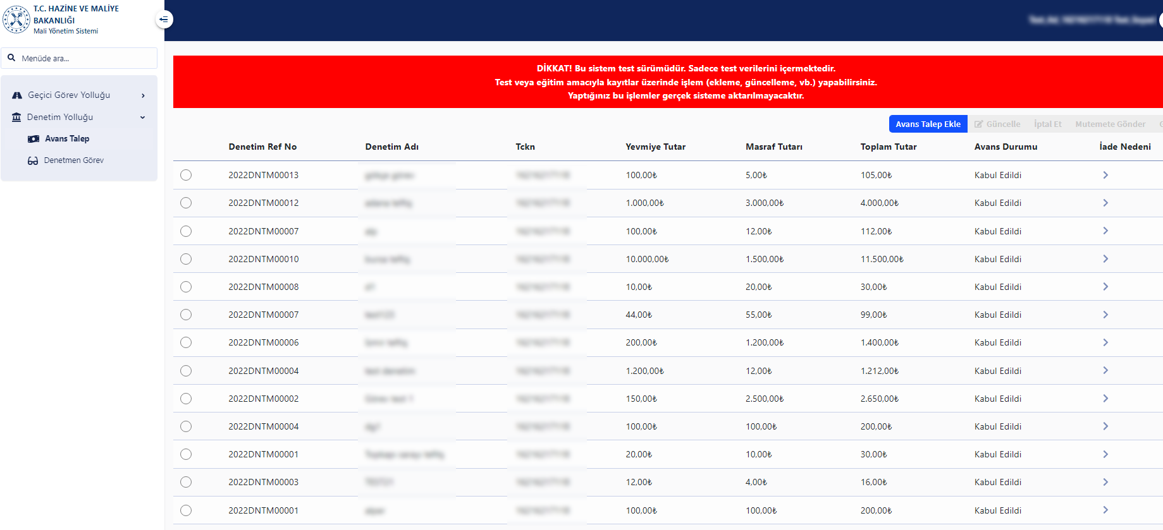Viewport: 1163px width, 530px height.
Task: Open the Denetmen Görev menu item
Action: pos(73,160)
